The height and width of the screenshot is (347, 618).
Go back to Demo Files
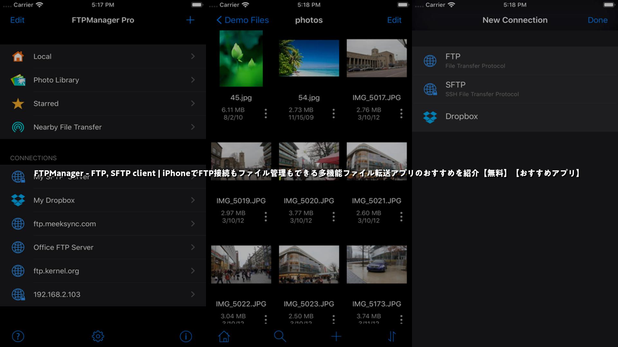(x=243, y=20)
